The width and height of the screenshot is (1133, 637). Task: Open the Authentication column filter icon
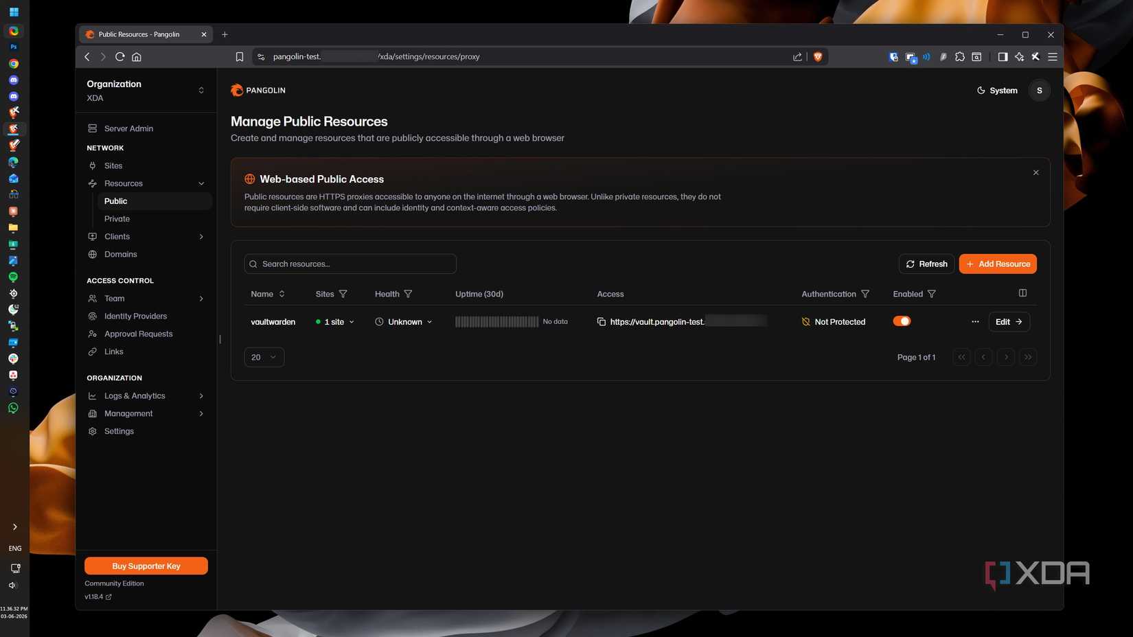865,294
